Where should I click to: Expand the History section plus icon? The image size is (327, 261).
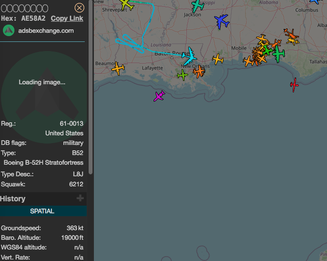pyautogui.click(x=80, y=198)
